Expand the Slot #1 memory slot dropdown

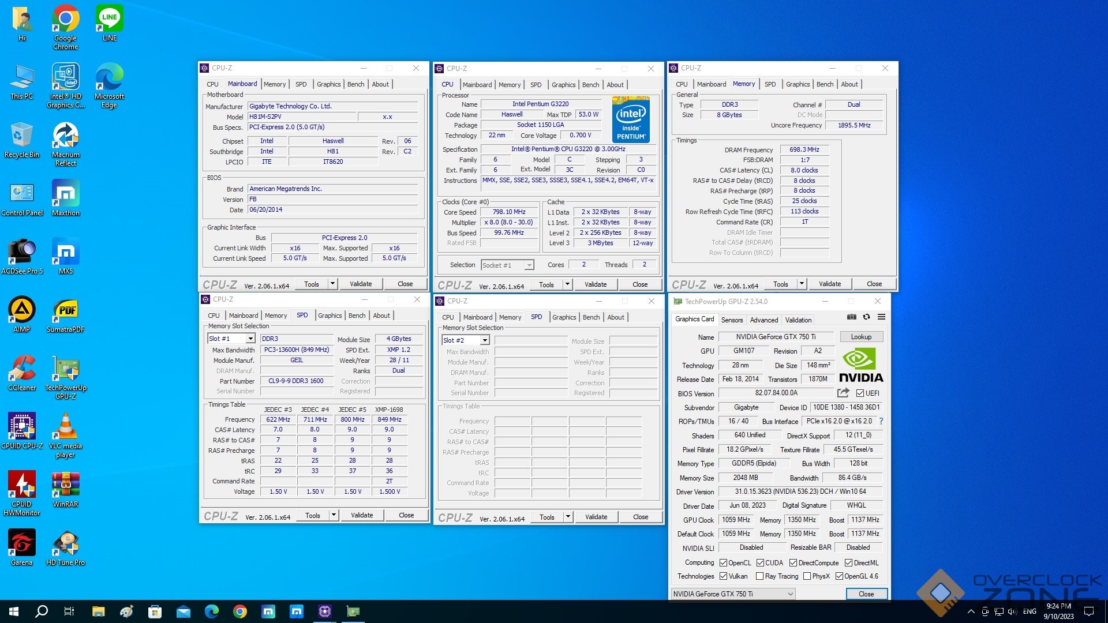[x=250, y=339]
